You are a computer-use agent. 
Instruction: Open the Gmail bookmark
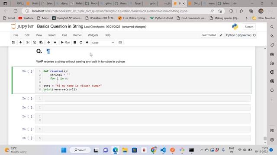pyautogui.click(x=9, y=18)
